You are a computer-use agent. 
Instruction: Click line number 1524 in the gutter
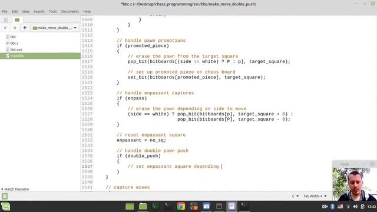tap(87, 98)
